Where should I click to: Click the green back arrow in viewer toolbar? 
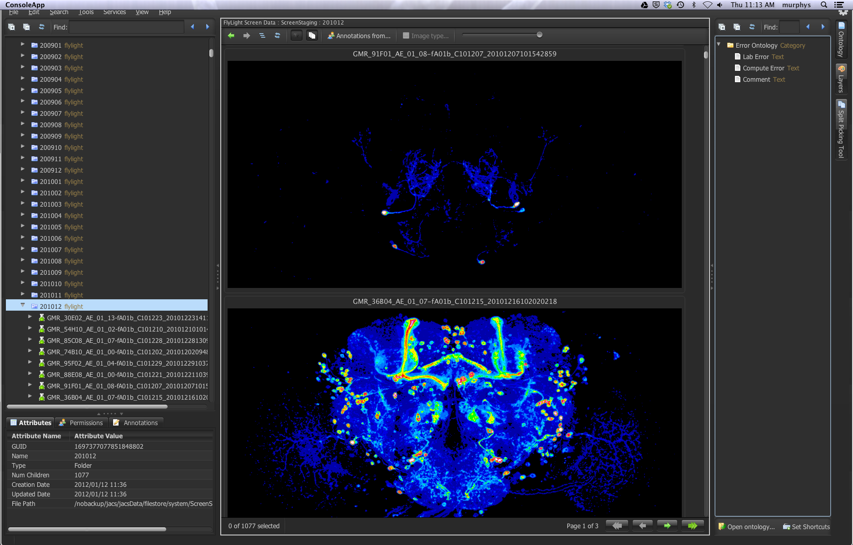[x=231, y=35]
